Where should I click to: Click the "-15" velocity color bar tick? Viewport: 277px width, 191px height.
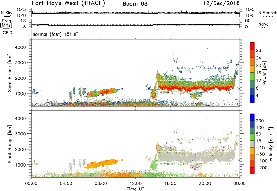(260, 147)
